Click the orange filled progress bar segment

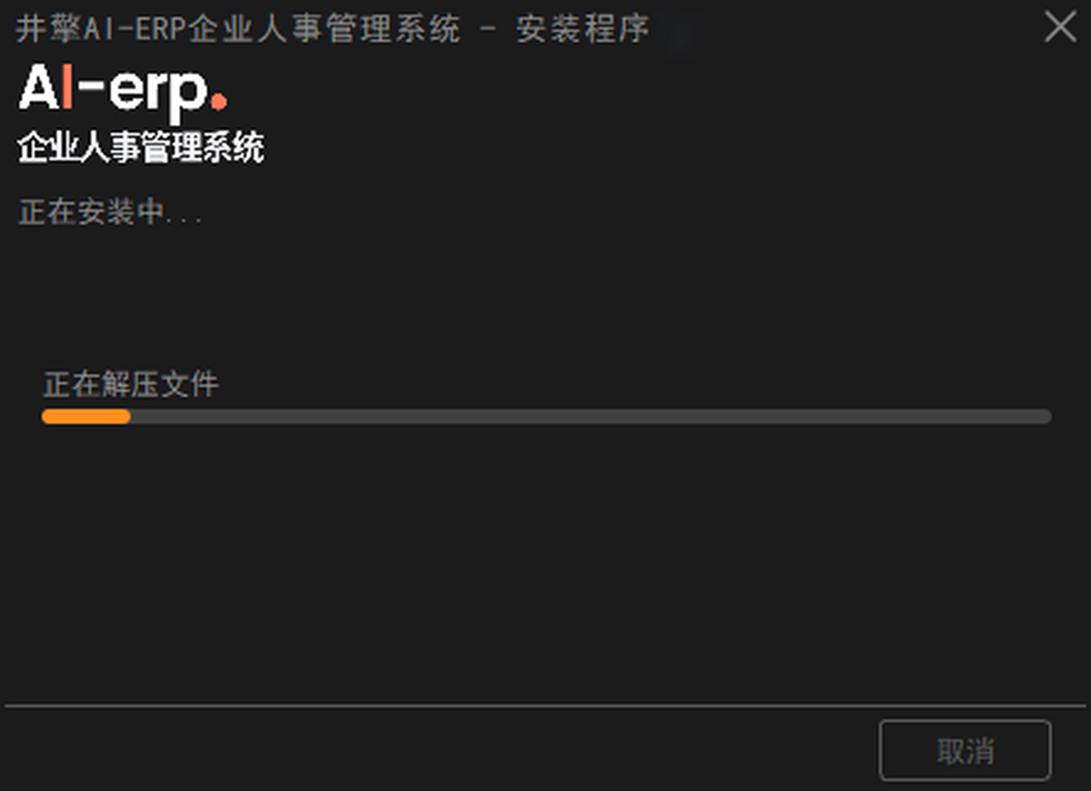tap(86, 416)
